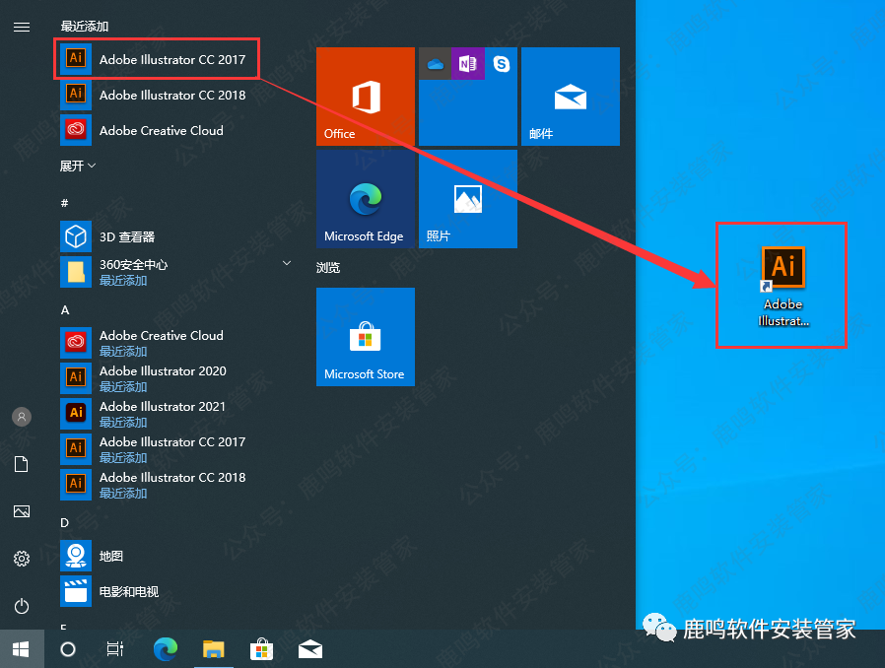
Task: Open the 3D 查看器 app
Action: point(126,237)
